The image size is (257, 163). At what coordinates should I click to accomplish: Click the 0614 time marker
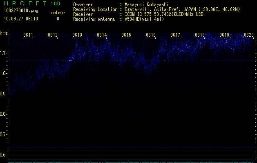click(102, 35)
